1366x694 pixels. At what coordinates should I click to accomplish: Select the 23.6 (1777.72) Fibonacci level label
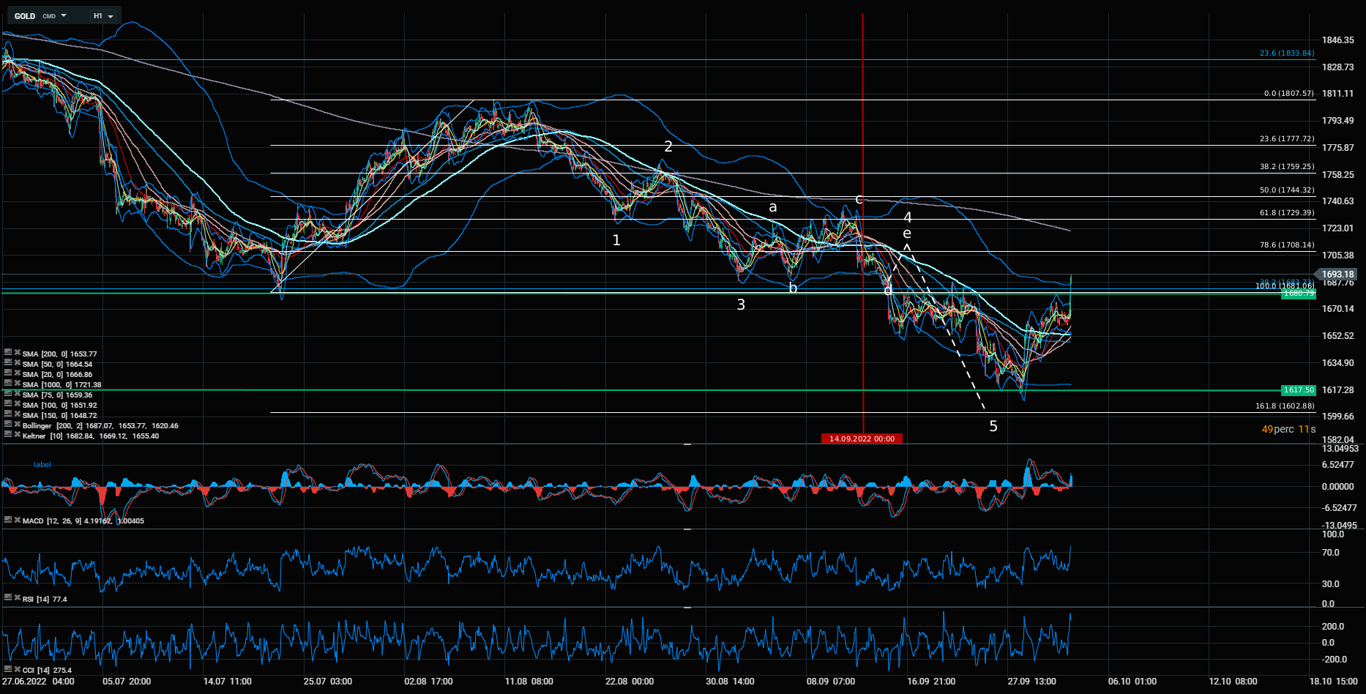[x=1287, y=139]
